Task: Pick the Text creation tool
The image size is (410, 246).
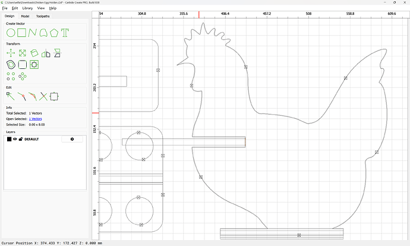Action: (65, 31)
